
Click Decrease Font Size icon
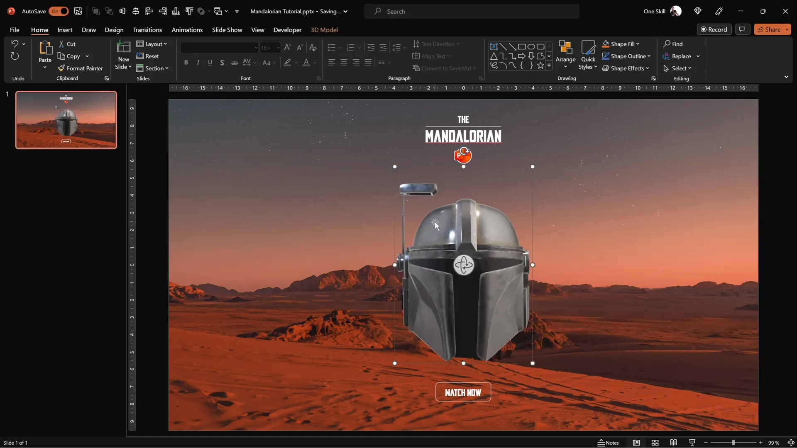tap(300, 48)
